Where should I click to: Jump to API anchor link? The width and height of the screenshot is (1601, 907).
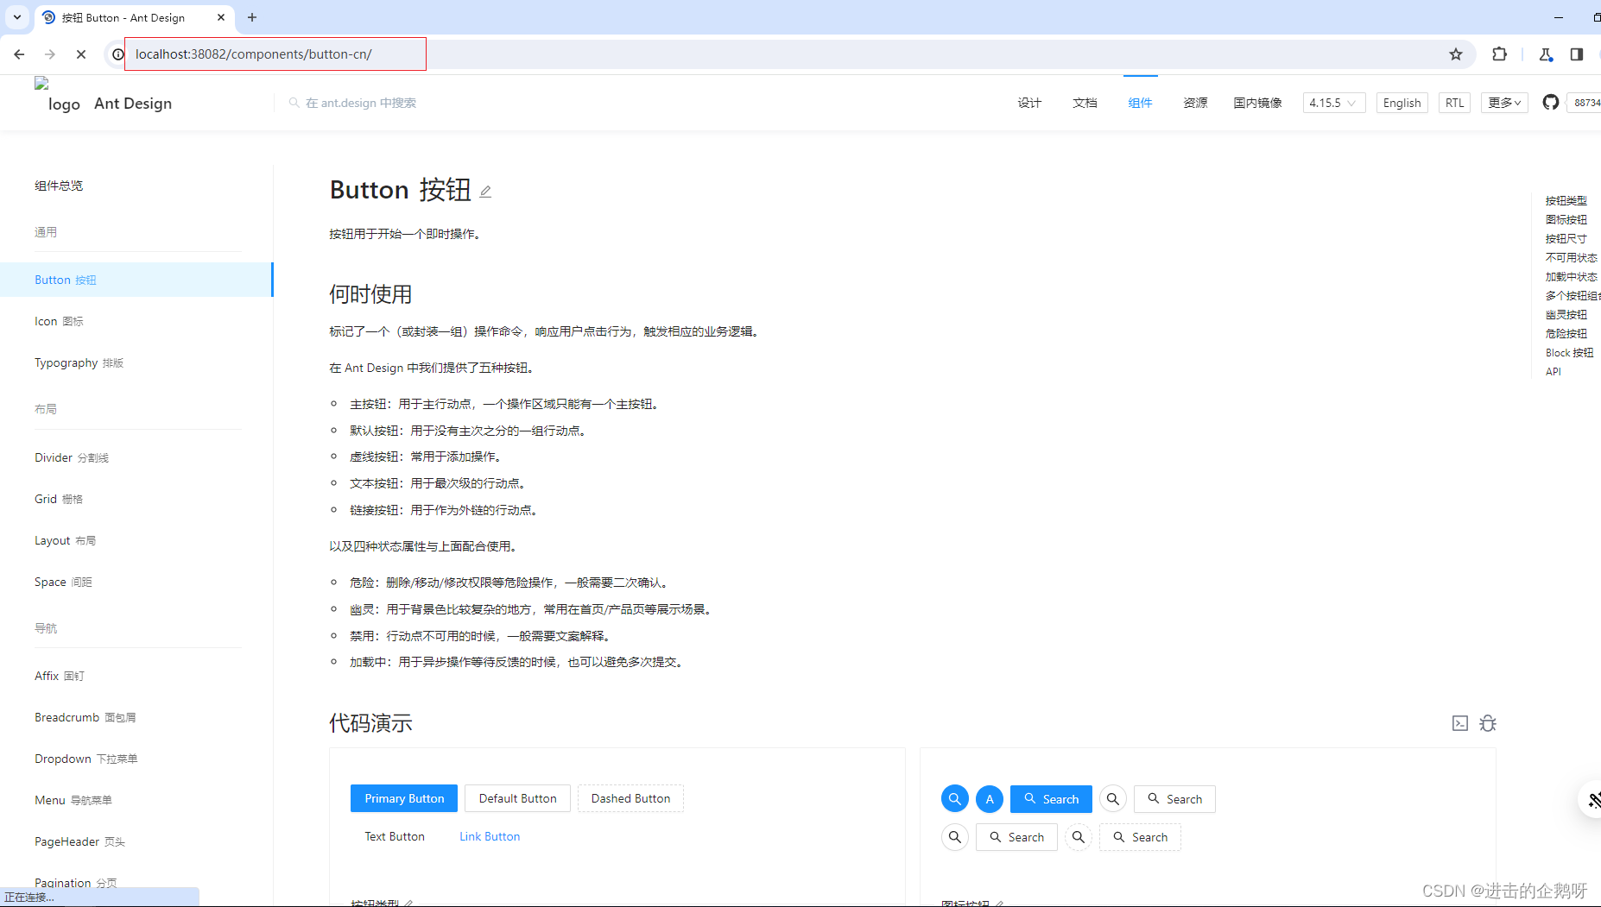point(1553,371)
